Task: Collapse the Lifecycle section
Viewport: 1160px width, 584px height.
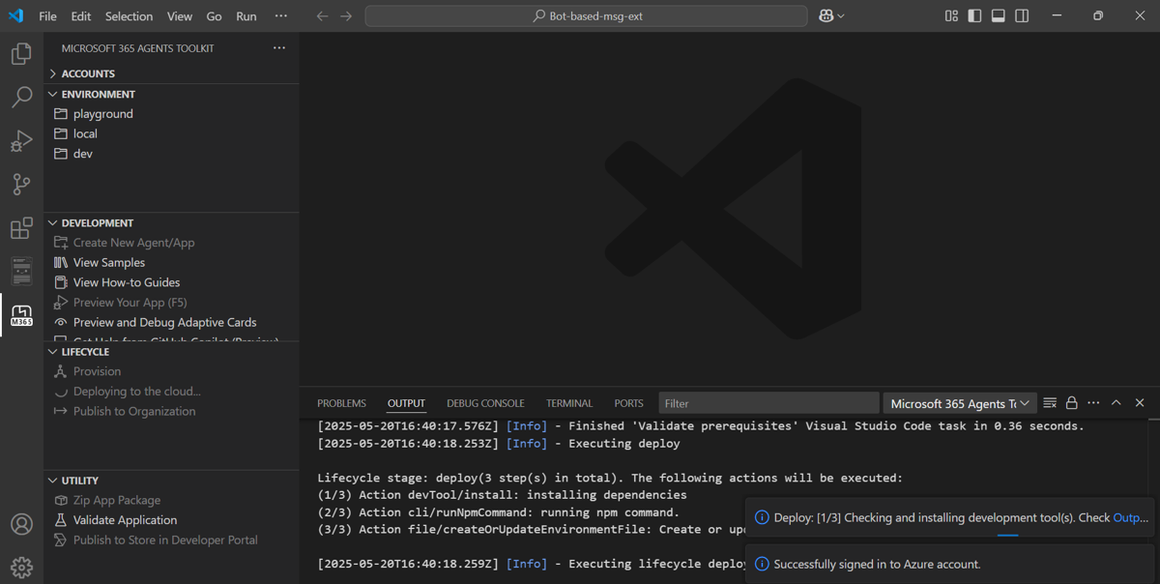Action: click(x=171, y=352)
